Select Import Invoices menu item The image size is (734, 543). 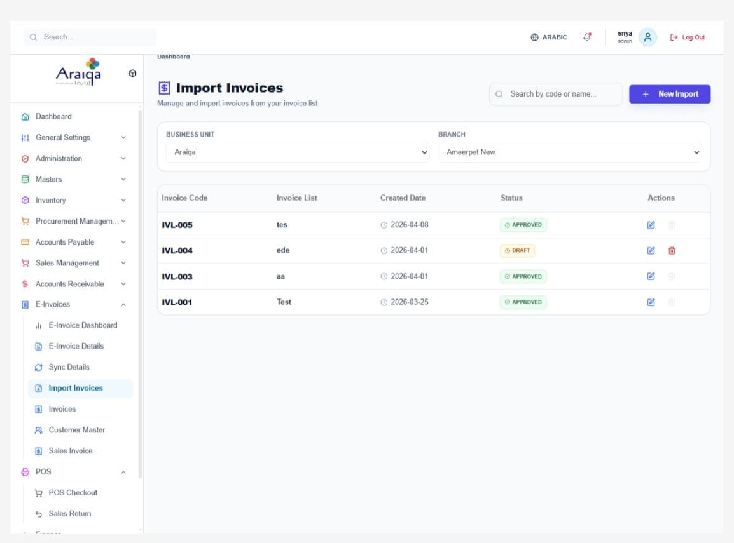pos(81,388)
